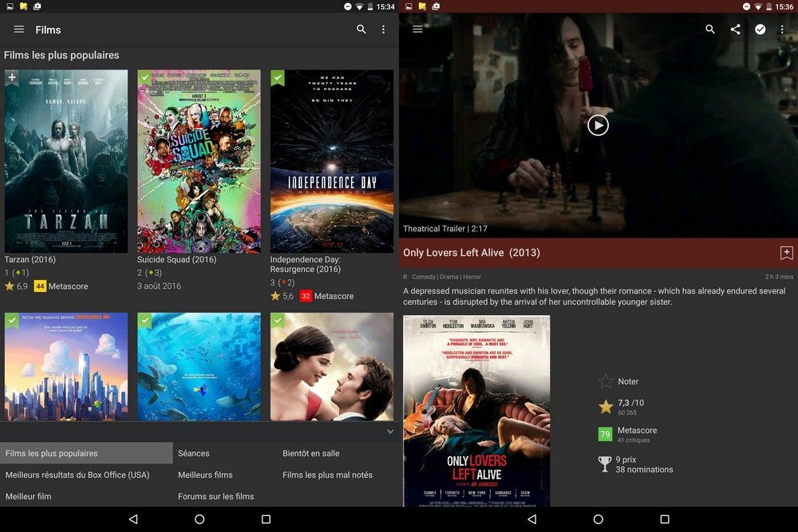Open Meilleurs films category
This screenshot has width=798, height=532.
point(205,475)
